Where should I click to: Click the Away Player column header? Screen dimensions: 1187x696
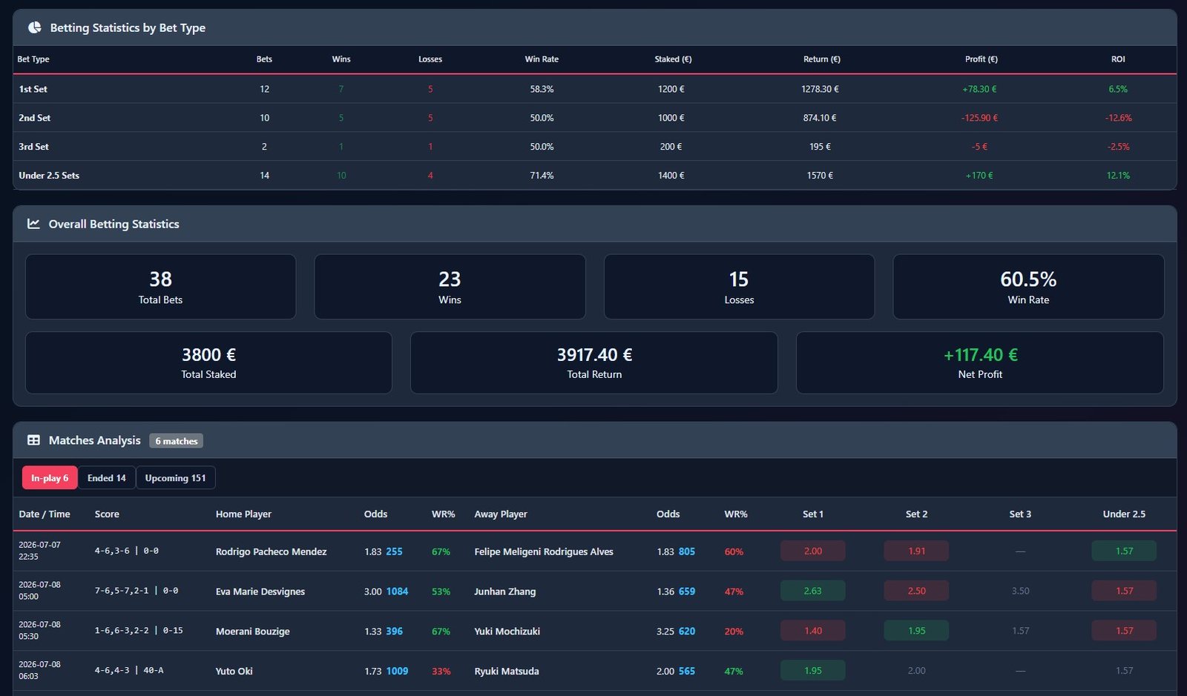point(501,514)
